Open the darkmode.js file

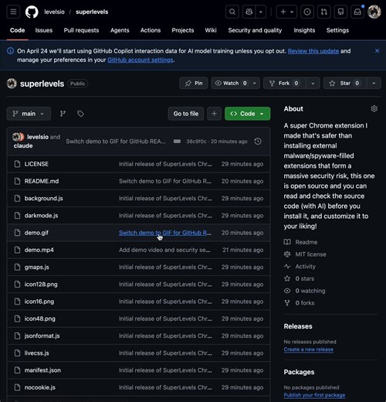pos(41,216)
